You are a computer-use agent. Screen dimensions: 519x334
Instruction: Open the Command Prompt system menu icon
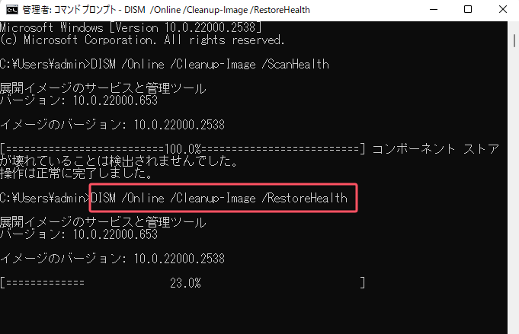9,10
